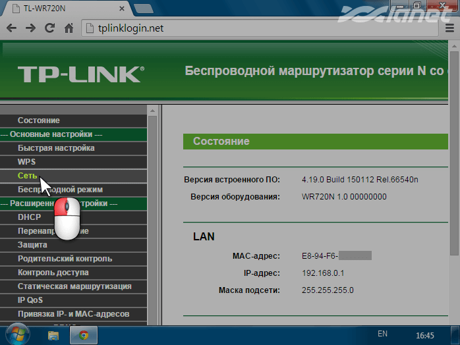Open the Windows Start button
This screenshot has width=460, height=345.
pos(15,334)
